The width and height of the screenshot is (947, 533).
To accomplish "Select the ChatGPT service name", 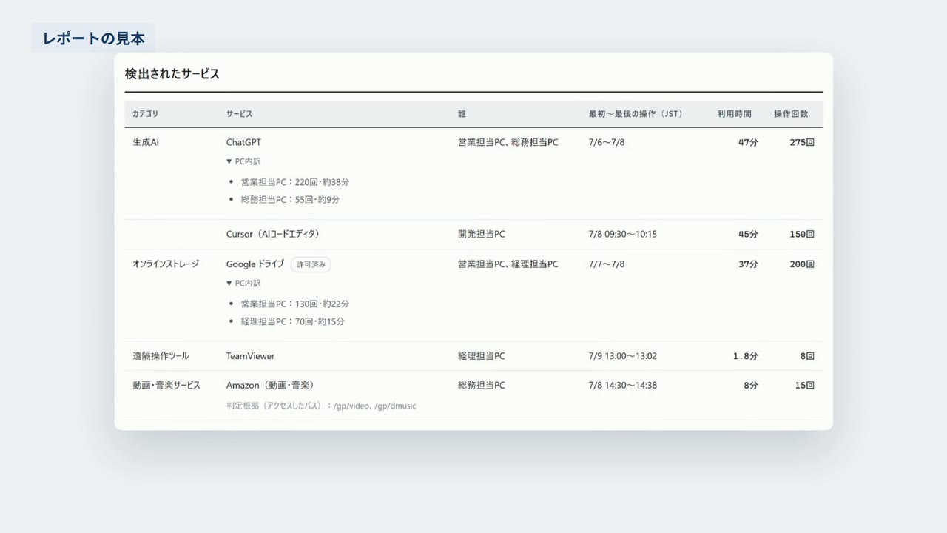I will (x=243, y=142).
